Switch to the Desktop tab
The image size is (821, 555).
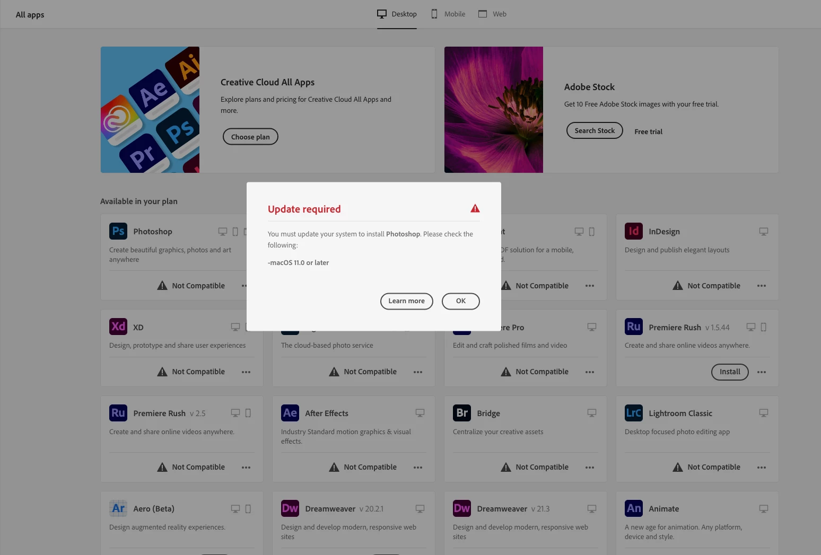coord(397,14)
